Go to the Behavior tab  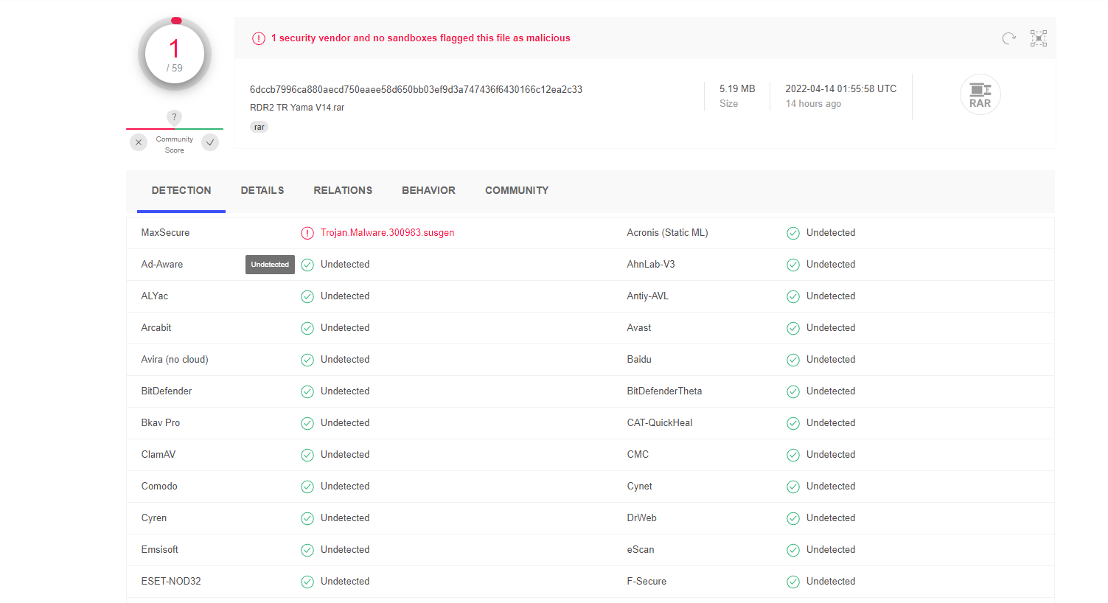coord(428,190)
